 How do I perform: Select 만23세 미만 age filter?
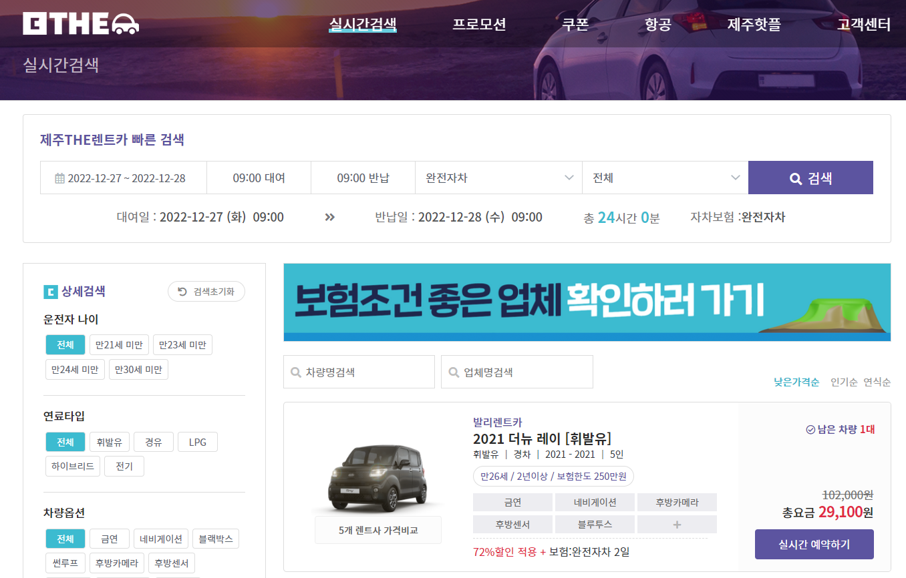[x=183, y=345]
